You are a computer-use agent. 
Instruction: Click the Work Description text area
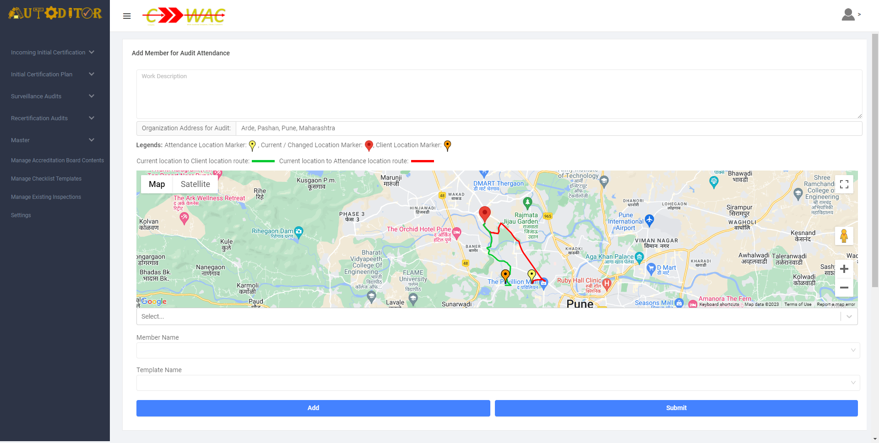[499, 94]
